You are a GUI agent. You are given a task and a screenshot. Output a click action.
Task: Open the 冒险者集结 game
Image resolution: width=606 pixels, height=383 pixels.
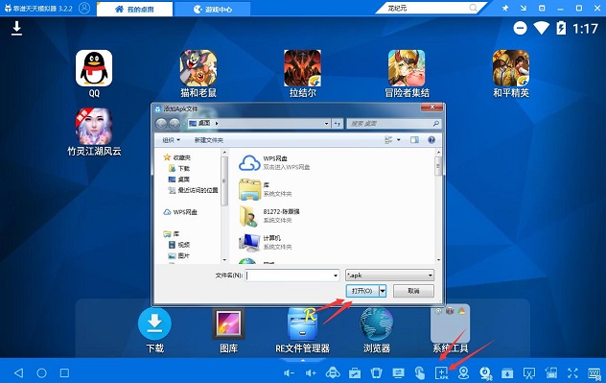pos(407,68)
